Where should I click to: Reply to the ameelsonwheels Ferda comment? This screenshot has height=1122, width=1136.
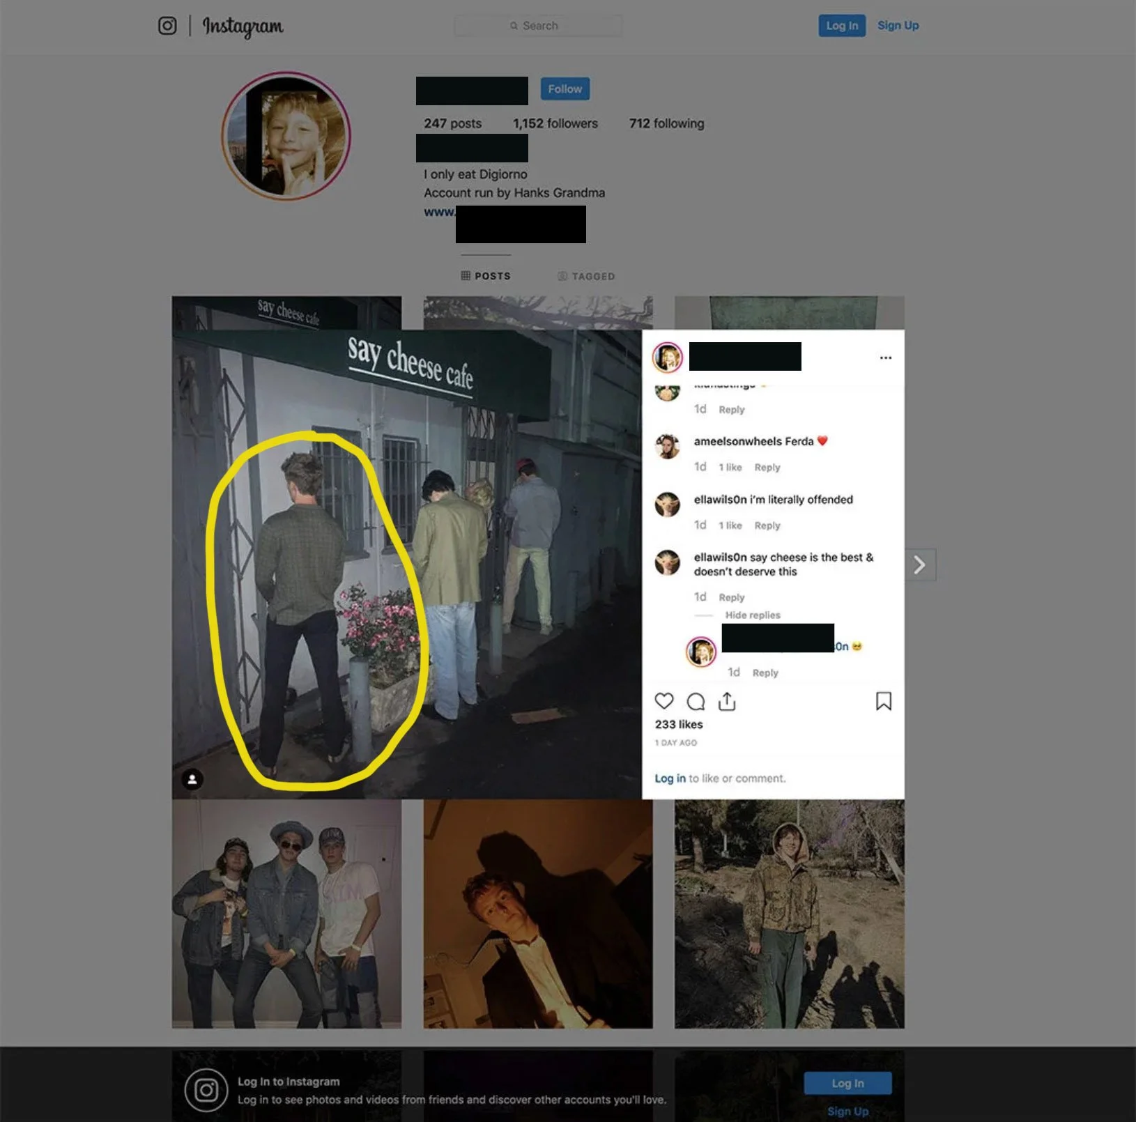(x=767, y=468)
